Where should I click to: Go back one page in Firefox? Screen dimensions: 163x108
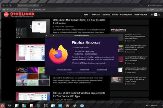click(7, 10)
